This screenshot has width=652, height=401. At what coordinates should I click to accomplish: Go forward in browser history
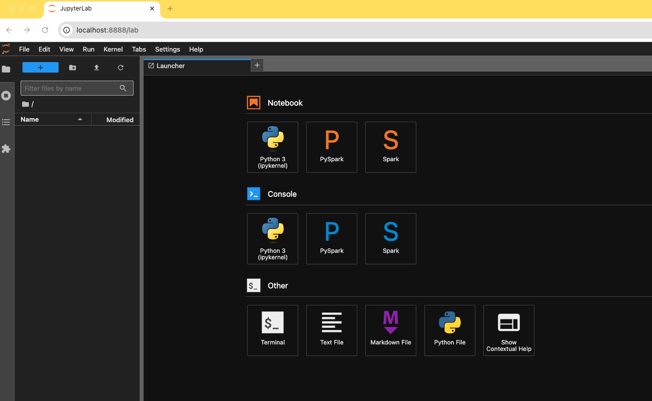[27, 30]
